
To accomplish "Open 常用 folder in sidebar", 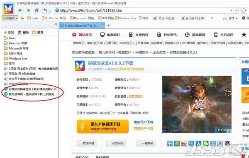I will [x=9, y=63].
